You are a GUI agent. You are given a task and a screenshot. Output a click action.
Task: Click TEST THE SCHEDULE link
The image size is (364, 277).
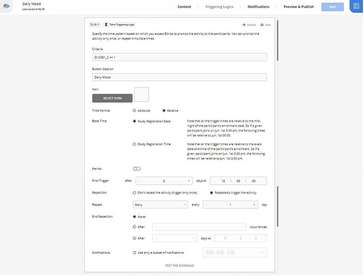(179, 265)
